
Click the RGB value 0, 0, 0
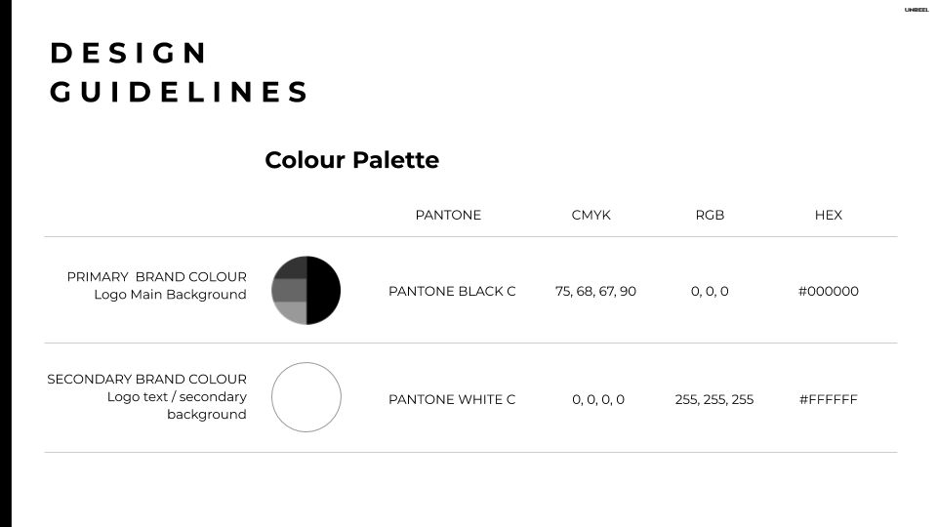(x=710, y=292)
